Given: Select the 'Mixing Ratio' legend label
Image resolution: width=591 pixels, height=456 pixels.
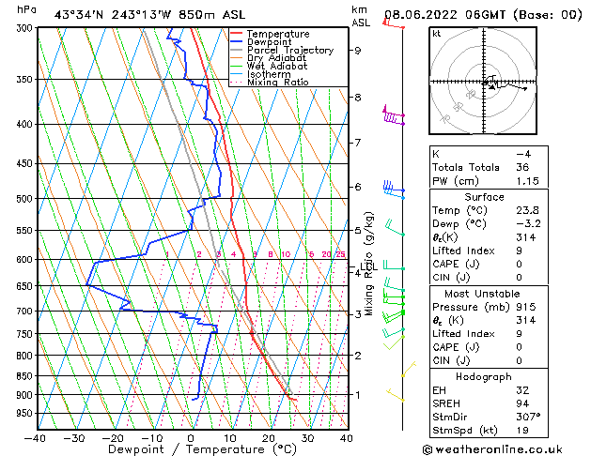Looking at the screenshot, I should tap(278, 82).
